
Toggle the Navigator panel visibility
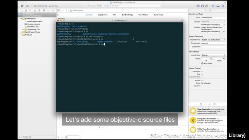click(214, 6)
